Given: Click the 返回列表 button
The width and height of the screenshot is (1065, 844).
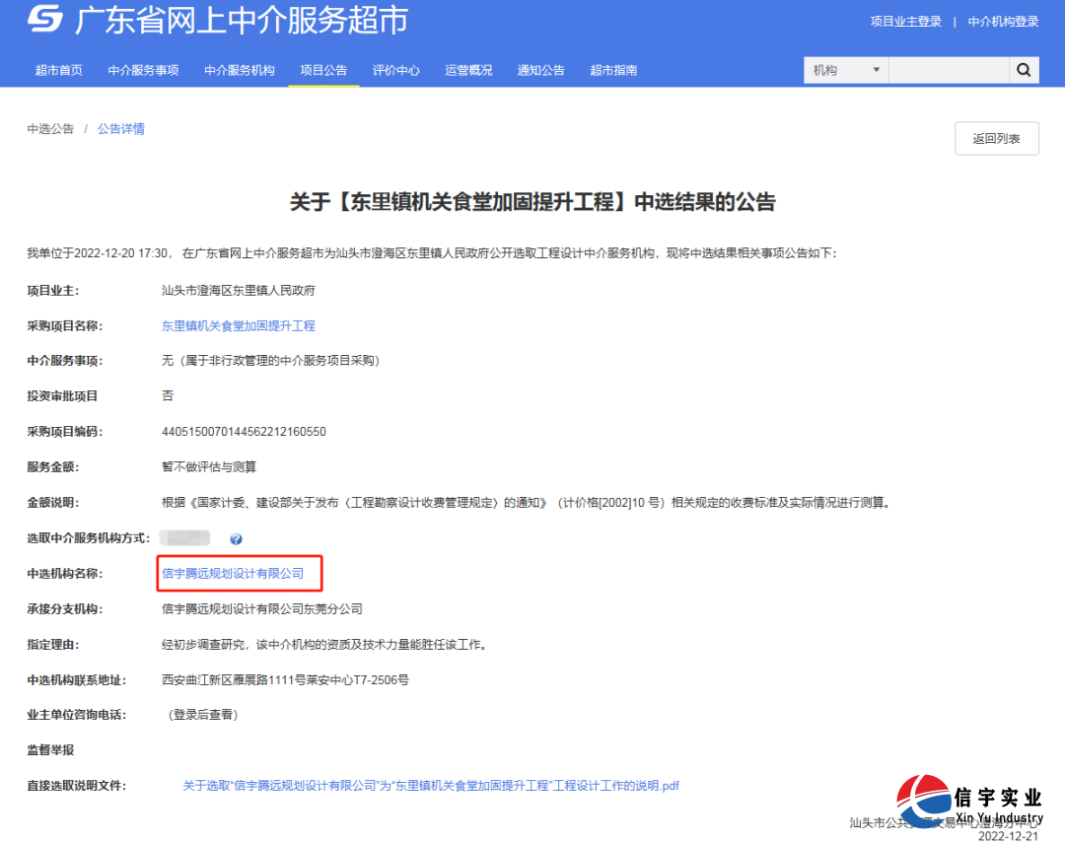Looking at the screenshot, I should 997,138.
